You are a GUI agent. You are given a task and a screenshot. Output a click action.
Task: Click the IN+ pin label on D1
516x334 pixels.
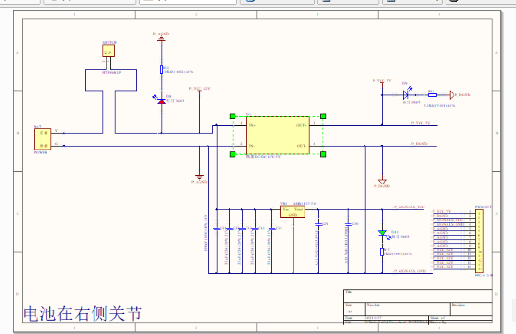(x=252, y=125)
